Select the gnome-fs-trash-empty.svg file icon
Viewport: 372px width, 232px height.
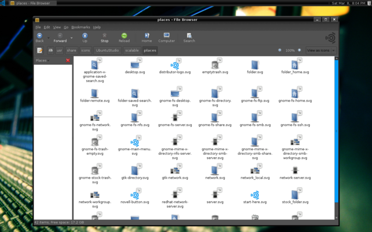tap(95, 142)
